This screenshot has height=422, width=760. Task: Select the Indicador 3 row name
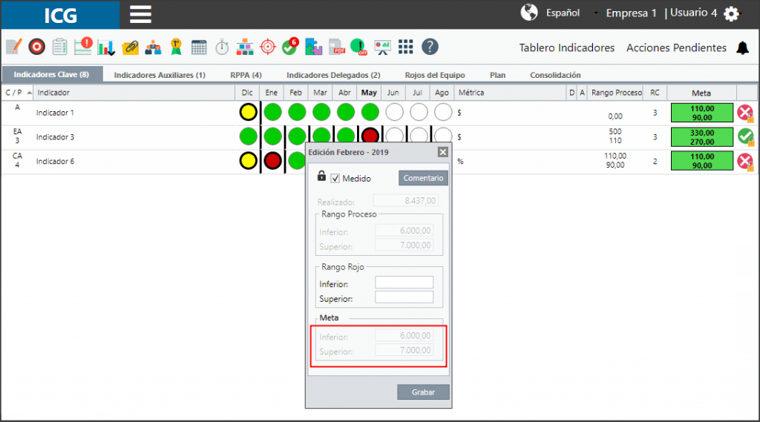[x=55, y=137]
